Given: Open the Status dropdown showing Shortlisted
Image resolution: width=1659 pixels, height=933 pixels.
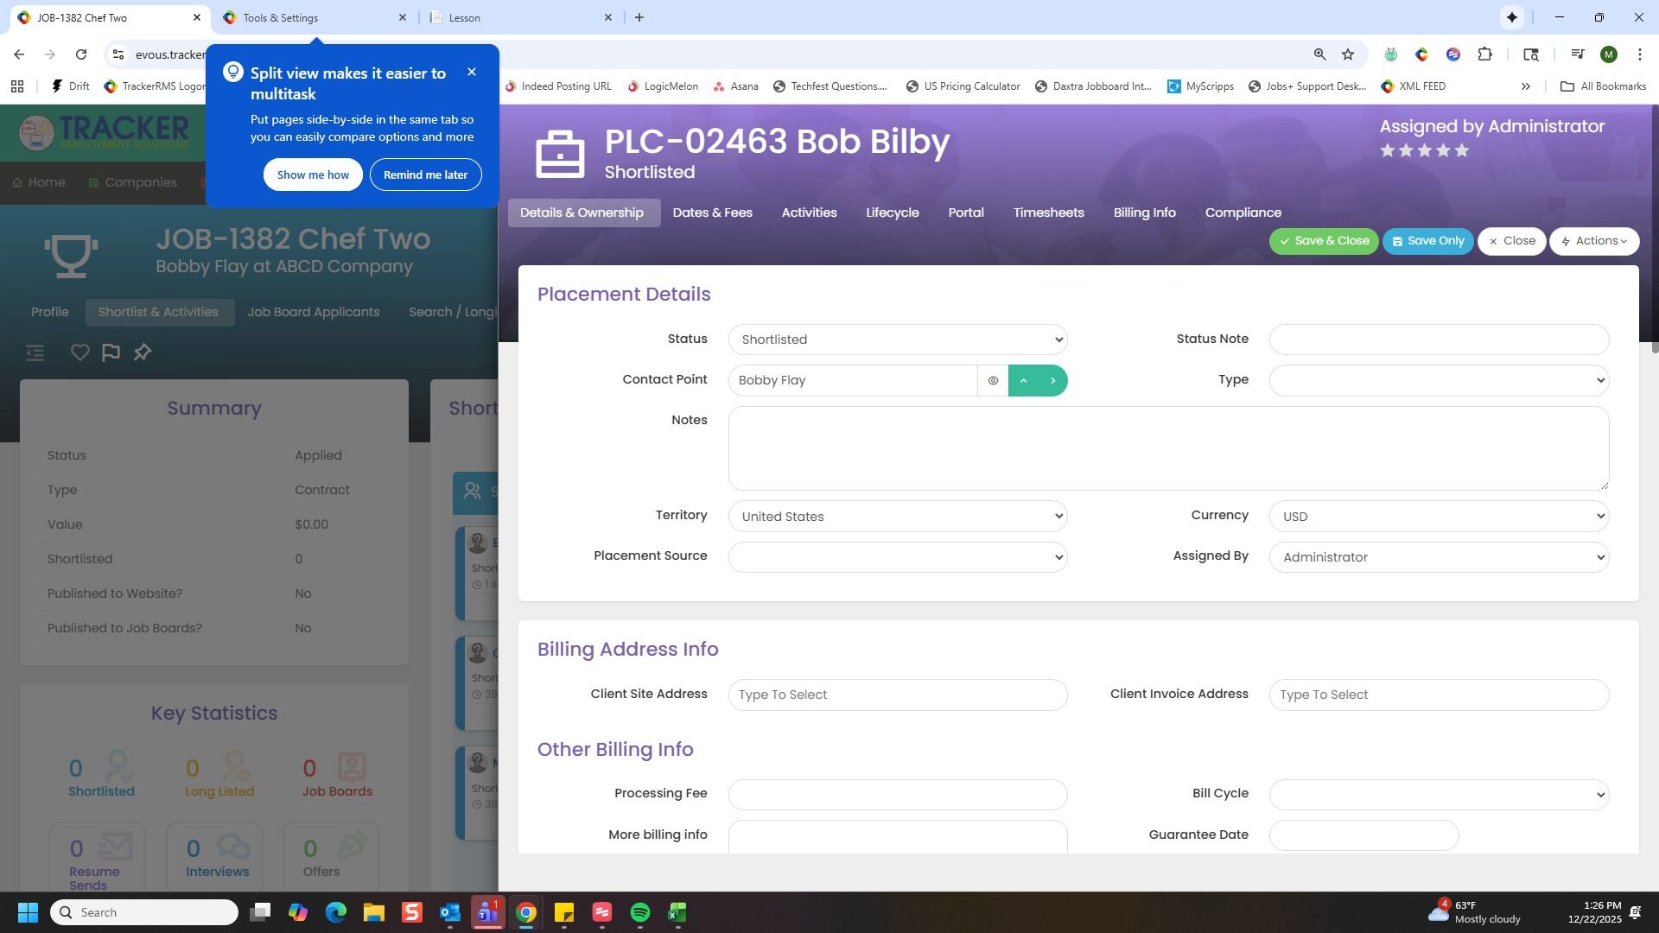Looking at the screenshot, I should tap(897, 340).
